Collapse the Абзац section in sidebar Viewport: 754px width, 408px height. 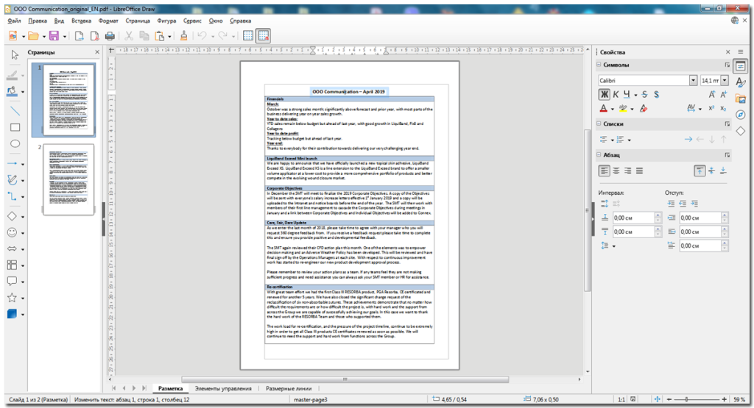coord(598,155)
